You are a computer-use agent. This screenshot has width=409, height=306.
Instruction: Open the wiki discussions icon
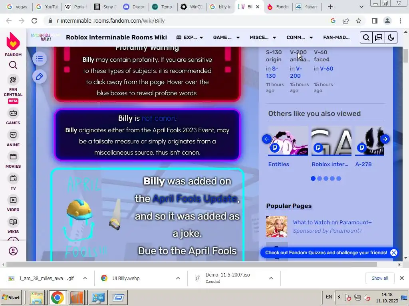(379, 37)
